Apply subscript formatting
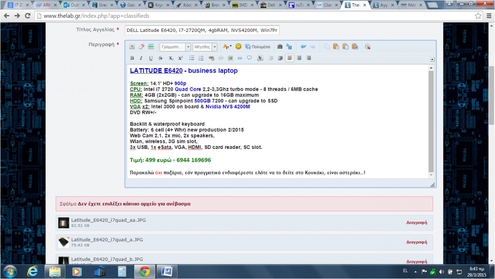Screen dimensions: 495x279 [171, 58]
